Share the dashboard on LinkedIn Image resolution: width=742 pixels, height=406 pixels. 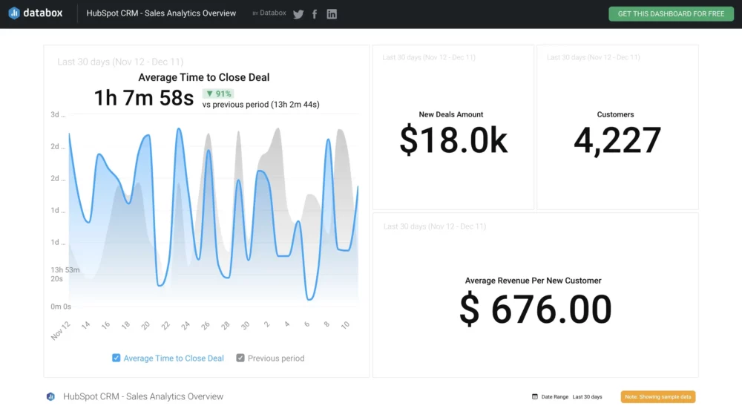click(x=332, y=14)
